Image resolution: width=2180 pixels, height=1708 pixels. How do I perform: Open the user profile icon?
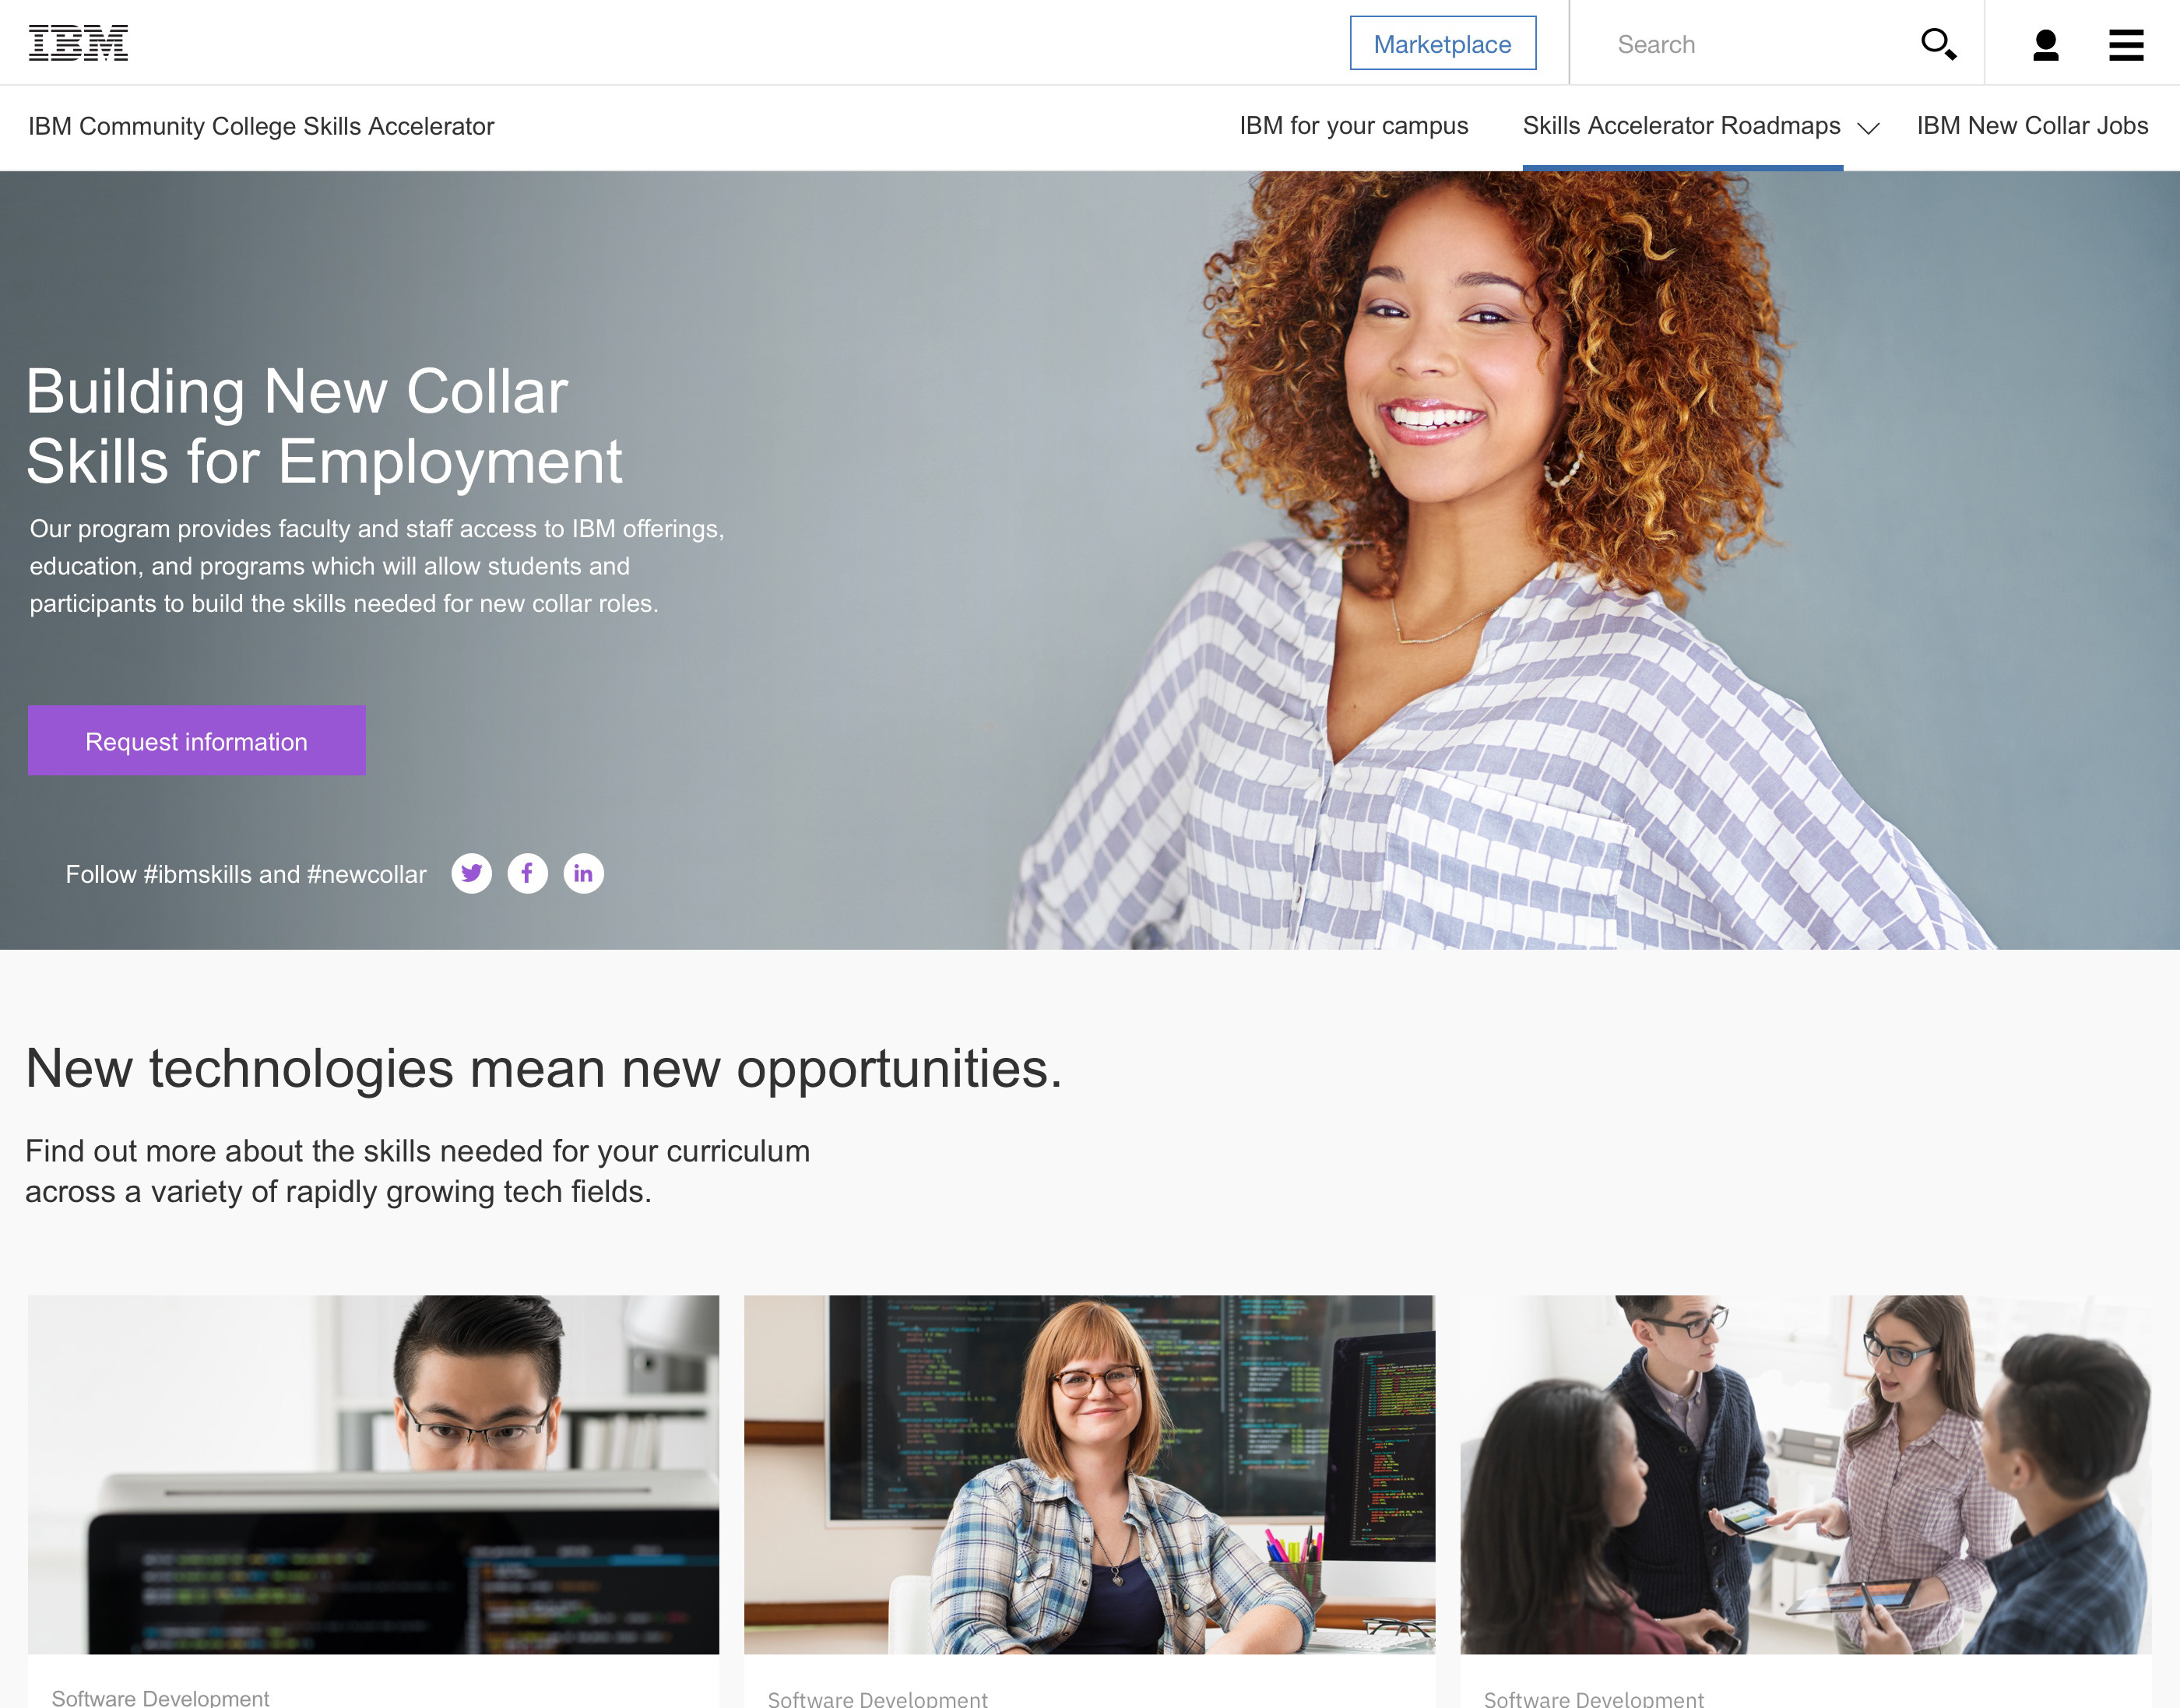point(2045,45)
